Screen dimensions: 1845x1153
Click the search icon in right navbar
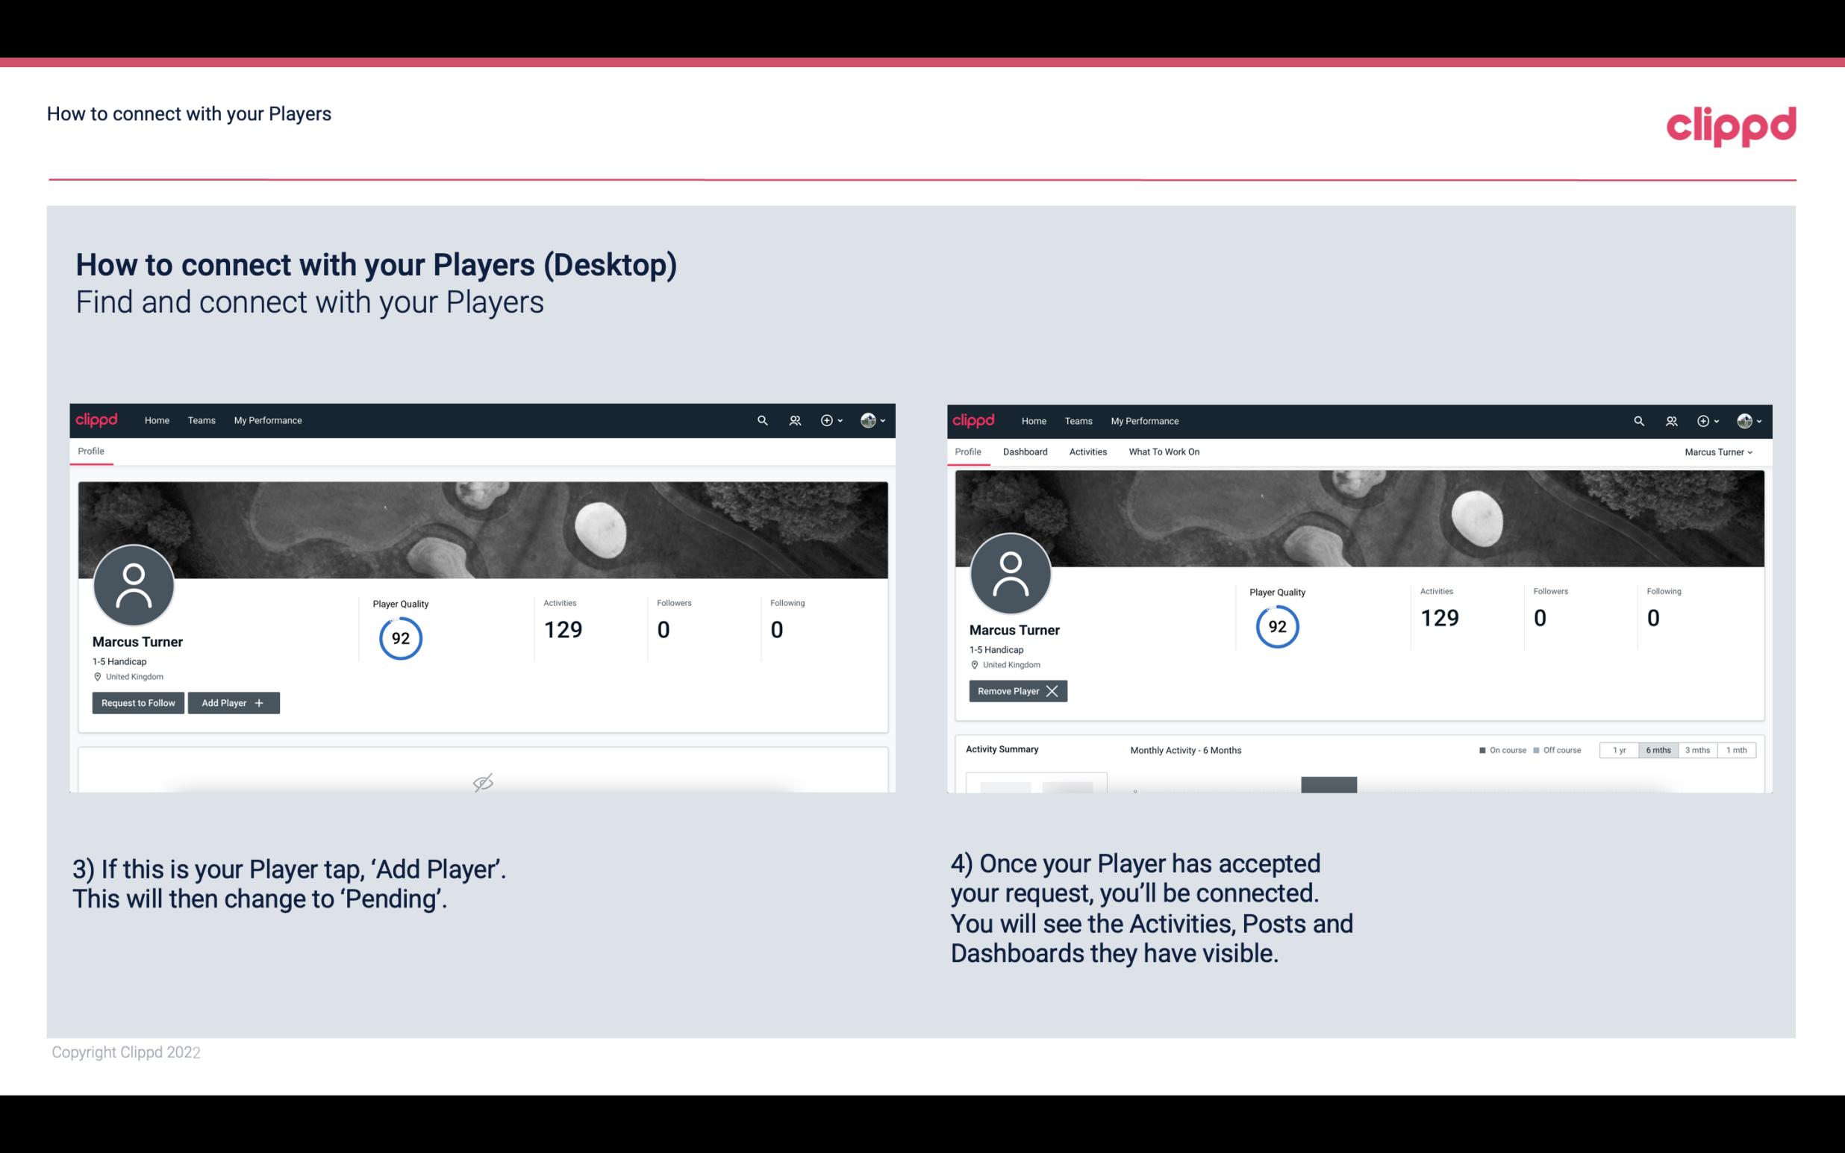(x=1638, y=421)
